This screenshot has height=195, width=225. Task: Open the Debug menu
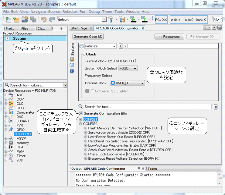94,12
